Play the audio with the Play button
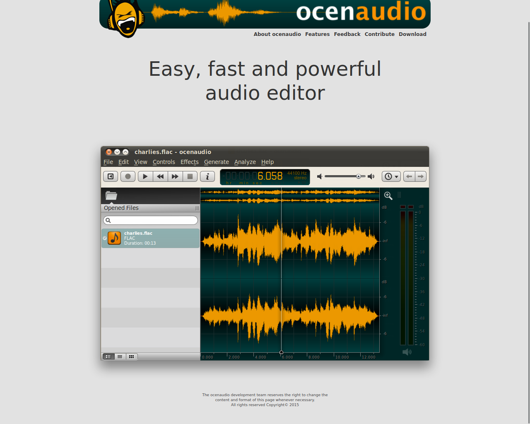The width and height of the screenshot is (530, 424). point(145,176)
